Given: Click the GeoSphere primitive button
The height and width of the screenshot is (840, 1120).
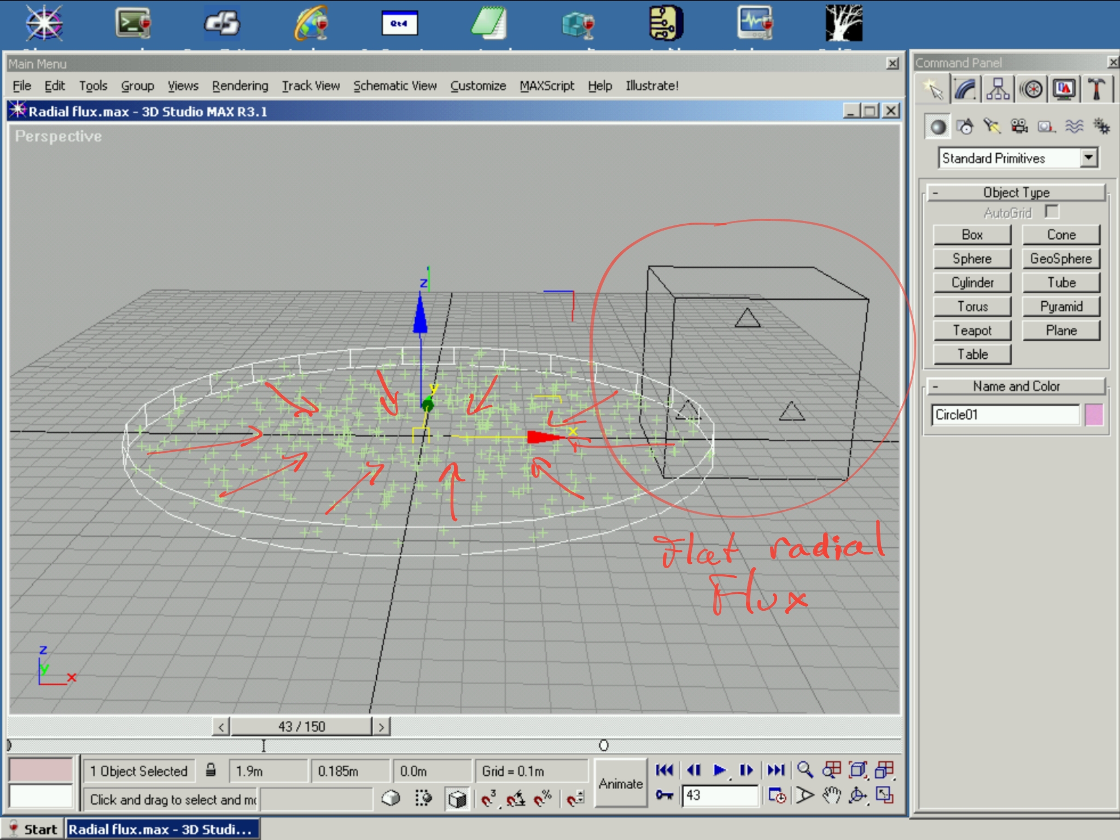Looking at the screenshot, I should tap(1060, 259).
